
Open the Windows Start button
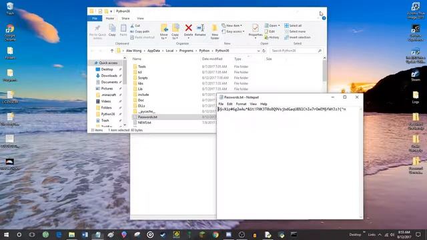coord(6,235)
